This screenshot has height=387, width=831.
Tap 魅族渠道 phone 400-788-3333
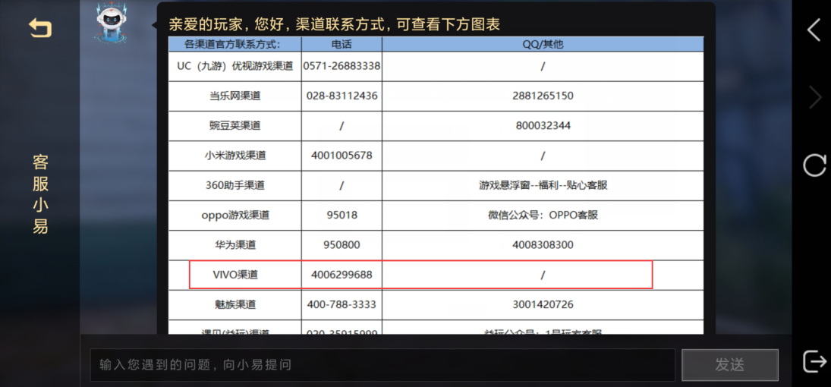(x=342, y=304)
